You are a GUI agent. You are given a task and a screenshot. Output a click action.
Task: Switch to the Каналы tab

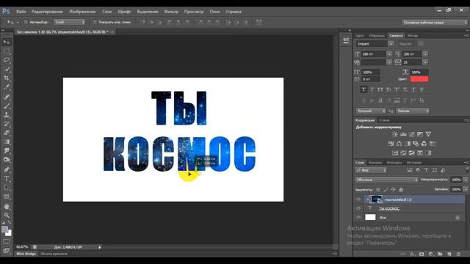(x=375, y=163)
